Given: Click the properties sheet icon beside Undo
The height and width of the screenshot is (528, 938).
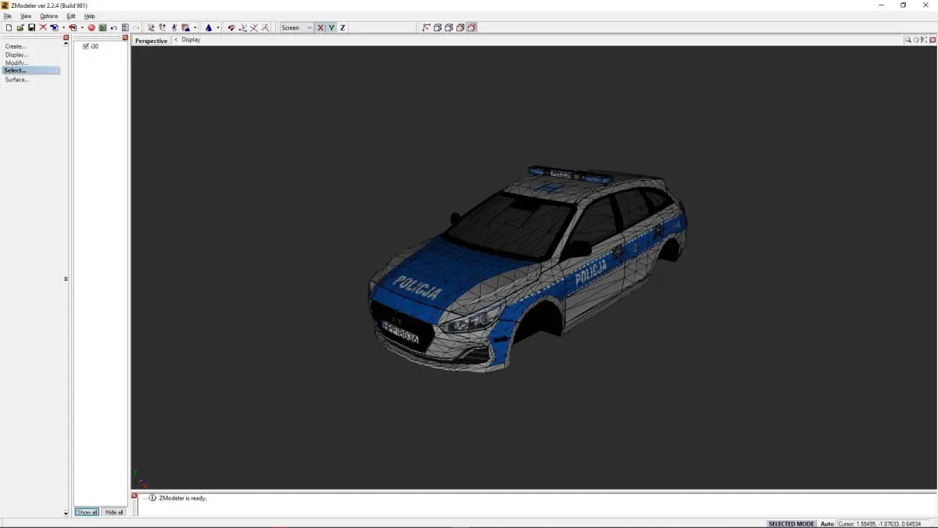Looking at the screenshot, I should [x=125, y=27].
